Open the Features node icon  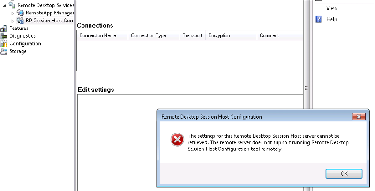[x=4, y=28]
